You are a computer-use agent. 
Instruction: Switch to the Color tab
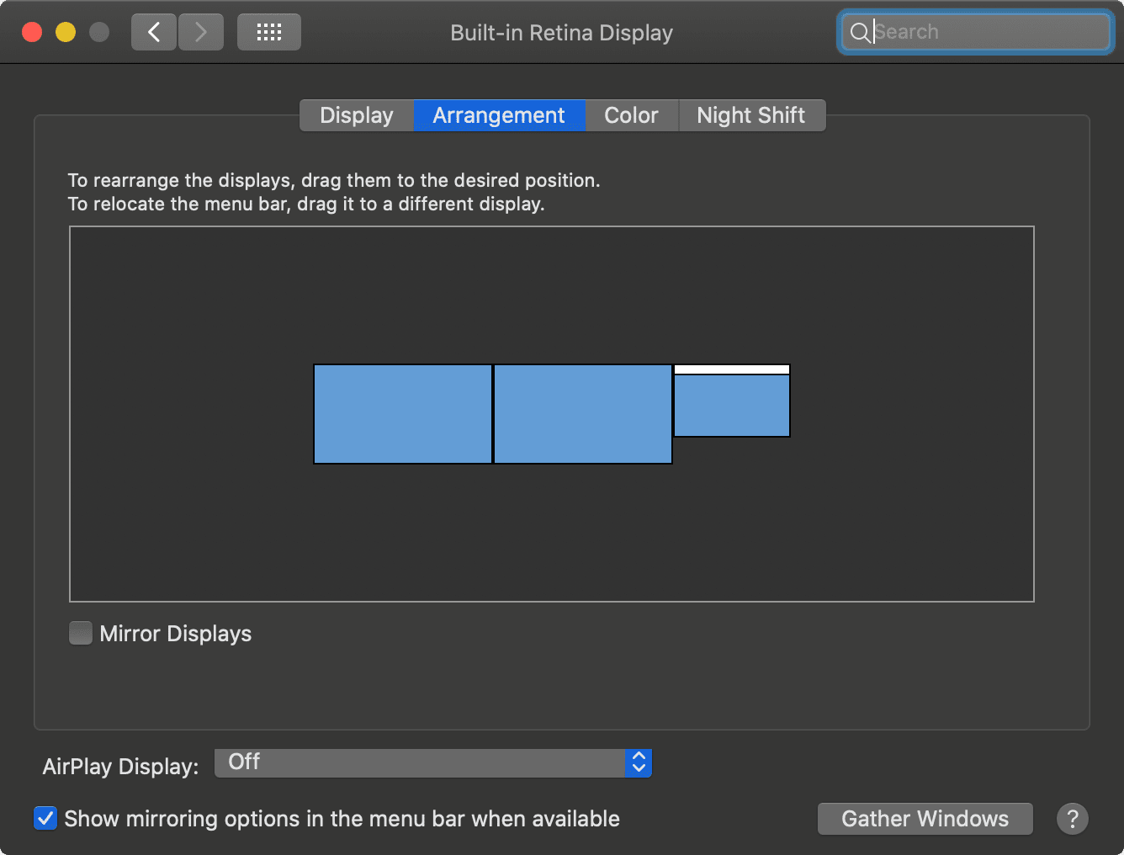tap(631, 115)
